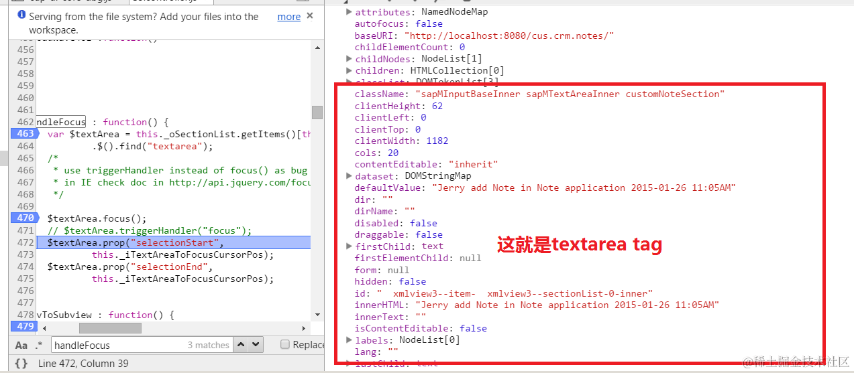Expand the children HTMLCollection[0] entry

point(349,70)
